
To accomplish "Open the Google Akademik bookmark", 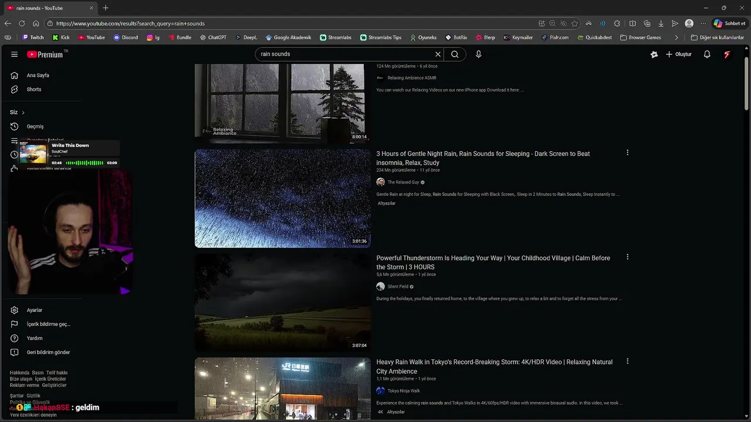I will coord(288,38).
